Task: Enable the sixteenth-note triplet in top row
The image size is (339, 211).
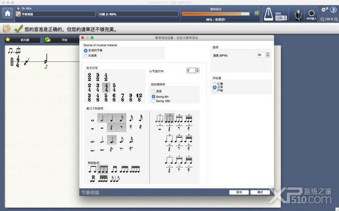Action: click(x=188, y=118)
